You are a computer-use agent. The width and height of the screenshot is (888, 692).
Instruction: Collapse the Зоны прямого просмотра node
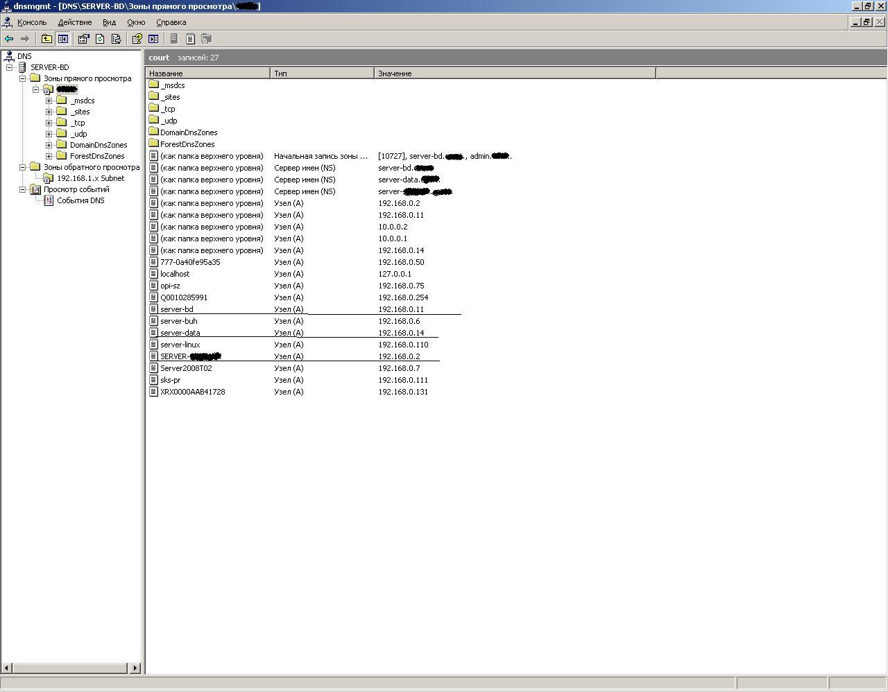[22, 78]
